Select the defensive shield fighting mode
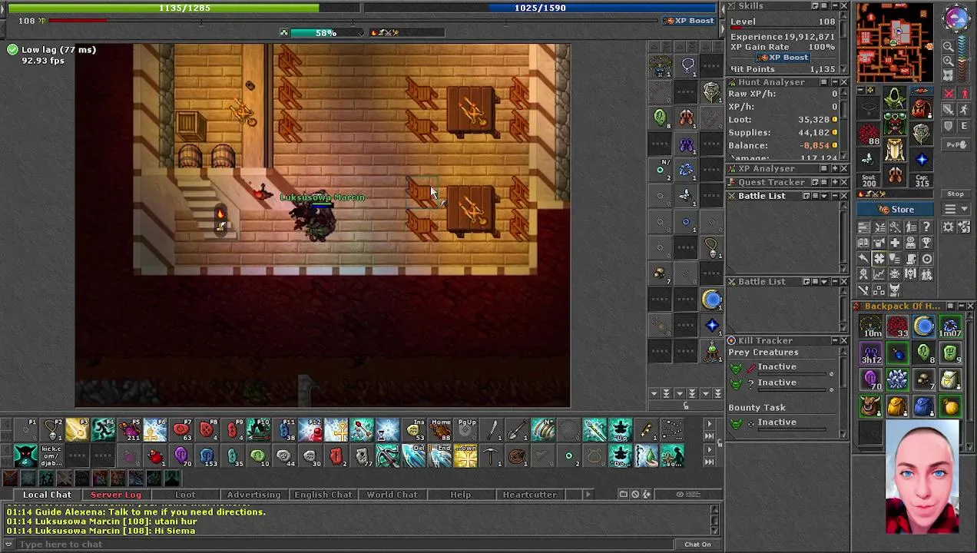This screenshot has height=553, width=977. pyautogui.click(x=949, y=126)
